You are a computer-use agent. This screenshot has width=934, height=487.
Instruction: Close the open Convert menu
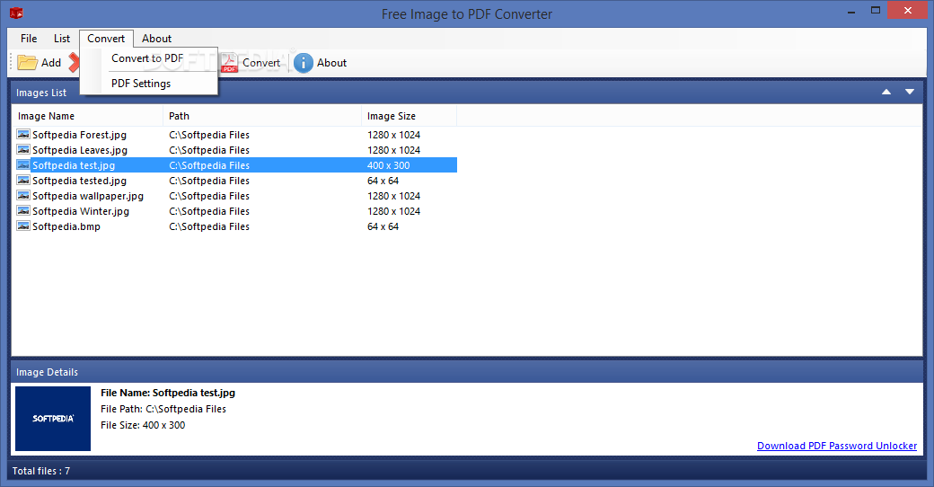coord(106,38)
